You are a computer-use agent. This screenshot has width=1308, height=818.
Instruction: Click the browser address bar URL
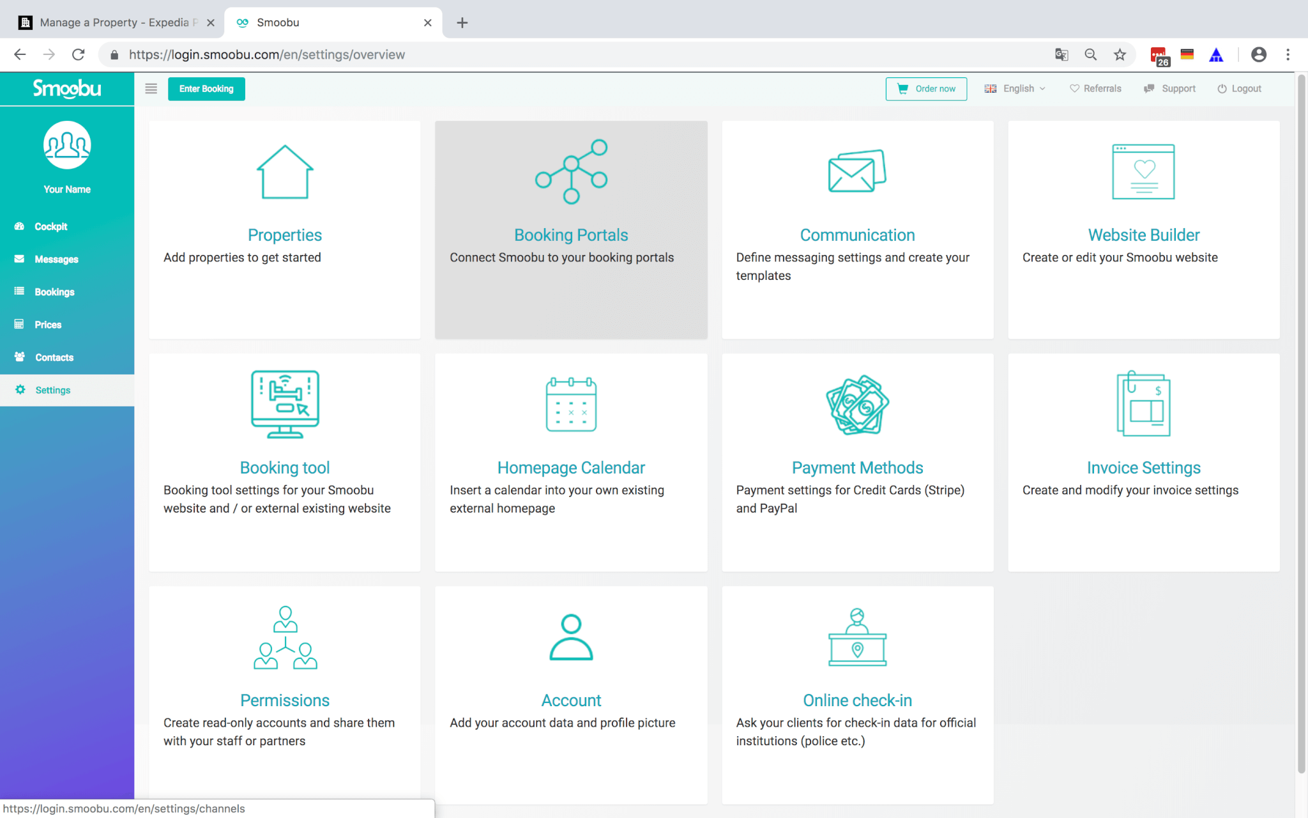pos(267,55)
